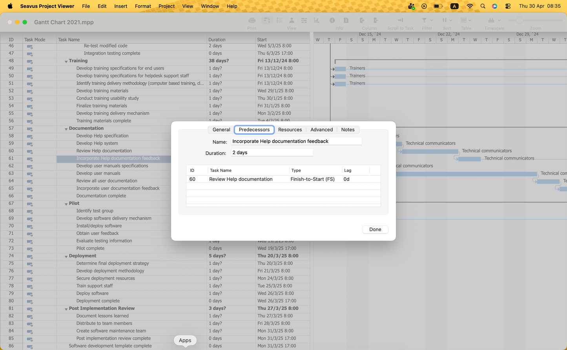Click the Apps button
This screenshot has height=350, width=567.
pyautogui.click(x=185, y=340)
